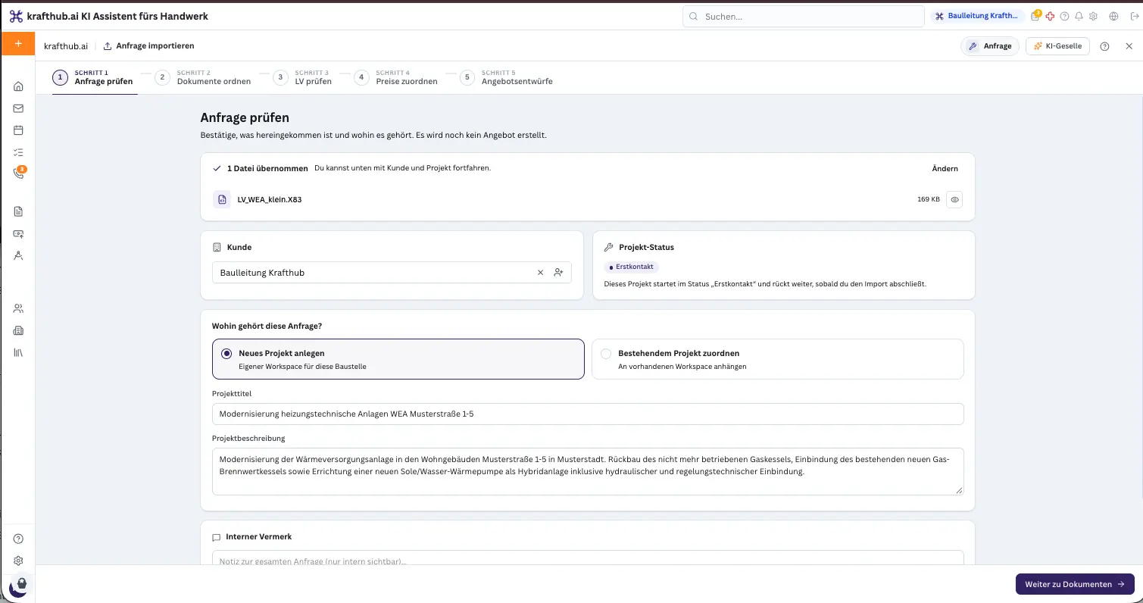Click the Anfrage importieren header item
Screen dimensions: 1143x603
[x=148, y=46]
